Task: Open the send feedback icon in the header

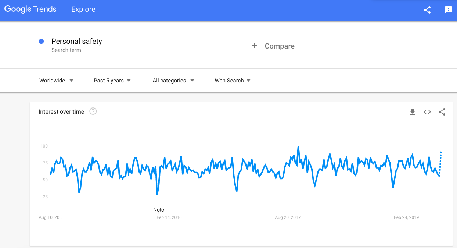Action: click(x=449, y=10)
